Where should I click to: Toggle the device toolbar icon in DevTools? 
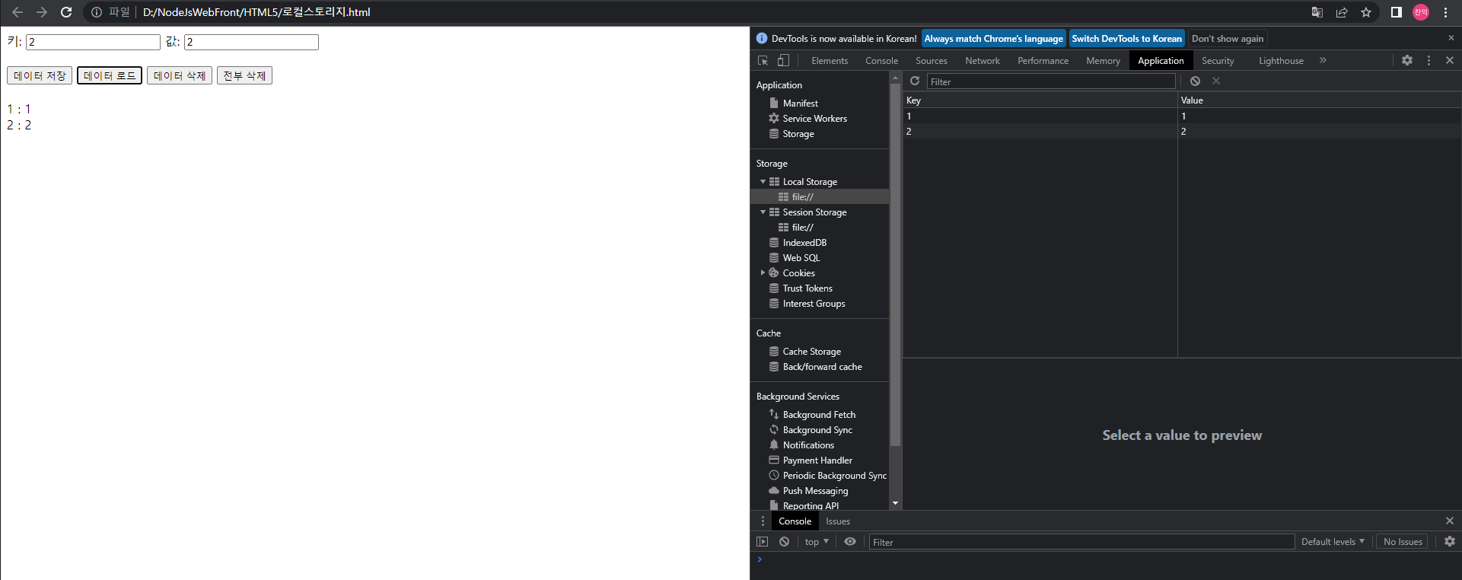783,61
